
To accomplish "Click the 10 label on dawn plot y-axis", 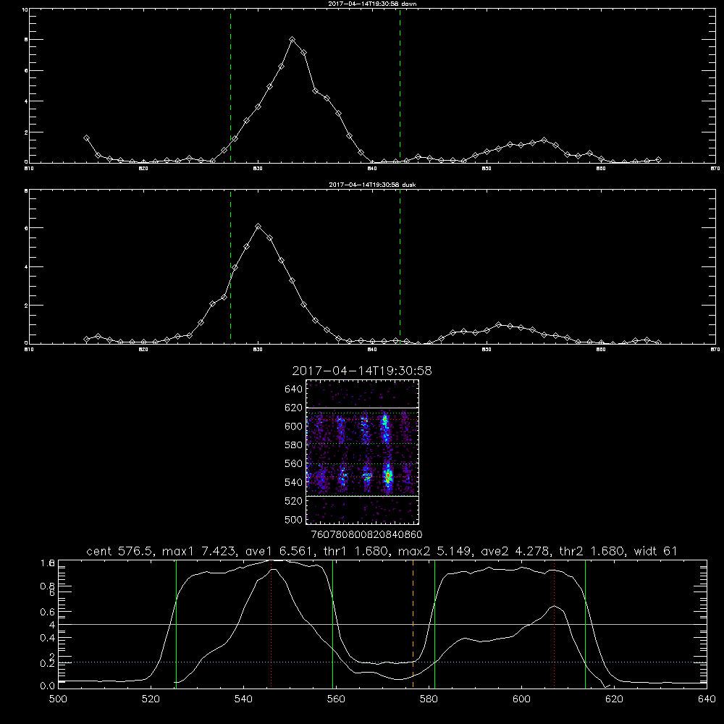I will pos(25,9).
